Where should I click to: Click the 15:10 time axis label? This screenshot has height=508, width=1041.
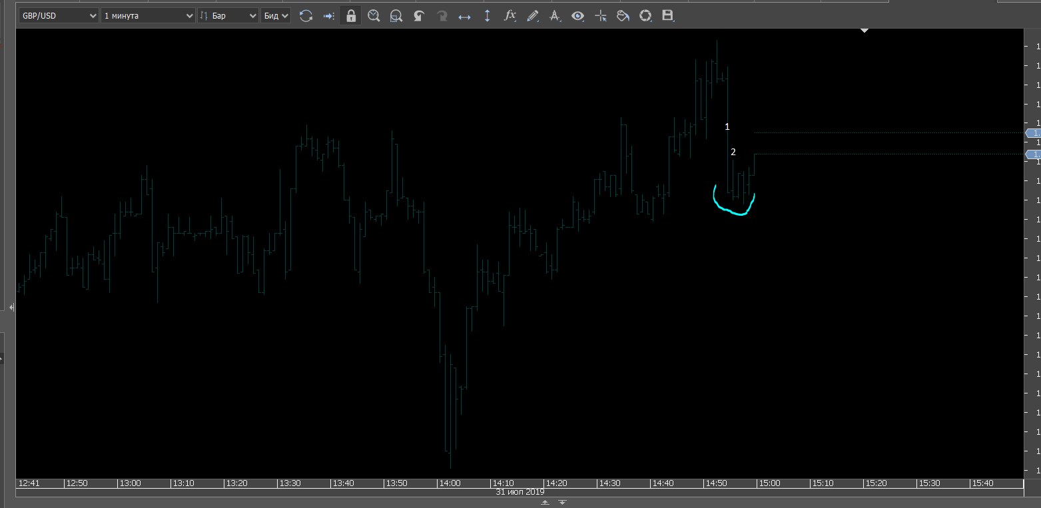coord(823,483)
